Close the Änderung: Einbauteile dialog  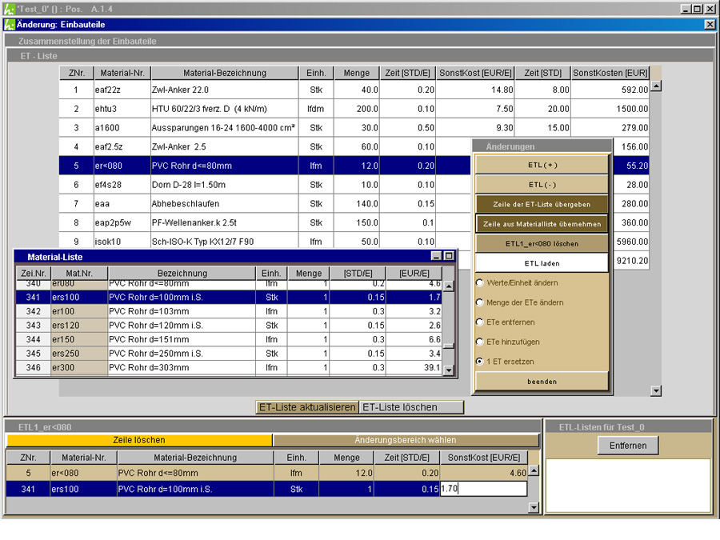tap(710, 24)
